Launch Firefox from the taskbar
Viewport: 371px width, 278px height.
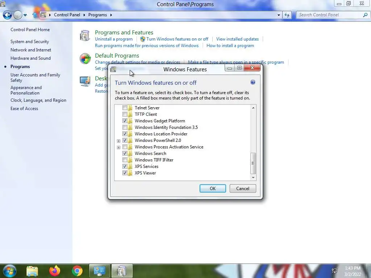click(x=55, y=271)
